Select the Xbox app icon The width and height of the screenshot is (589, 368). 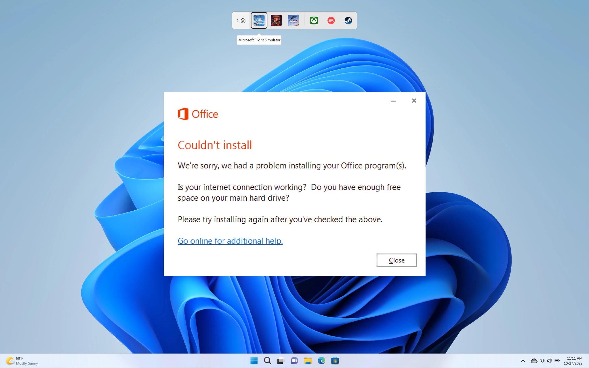(x=314, y=20)
